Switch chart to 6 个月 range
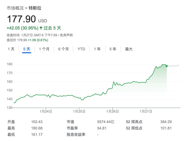 point(63,49)
